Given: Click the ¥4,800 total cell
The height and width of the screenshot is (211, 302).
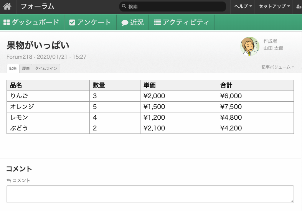Looking at the screenshot, I should point(256,118).
